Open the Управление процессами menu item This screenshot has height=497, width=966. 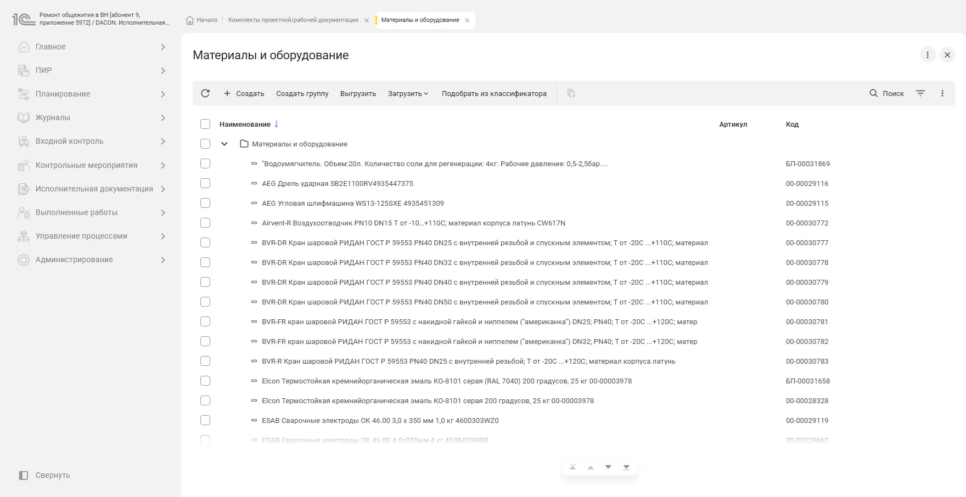click(81, 236)
